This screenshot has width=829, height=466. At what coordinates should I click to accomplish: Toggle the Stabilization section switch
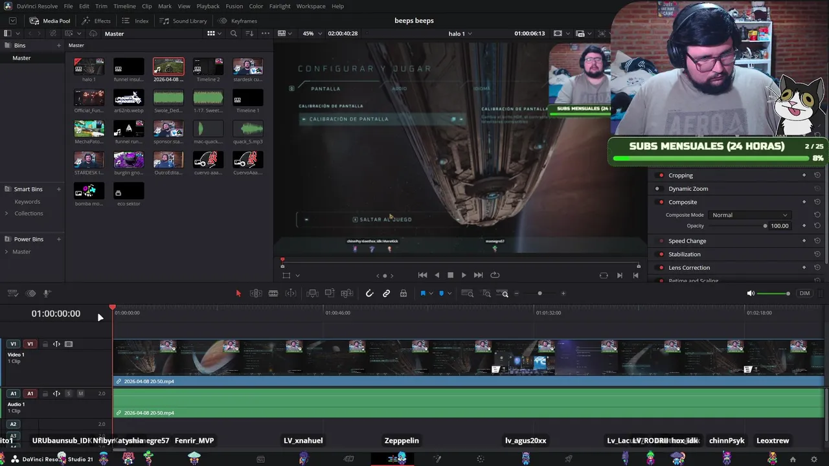pyautogui.click(x=661, y=254)
